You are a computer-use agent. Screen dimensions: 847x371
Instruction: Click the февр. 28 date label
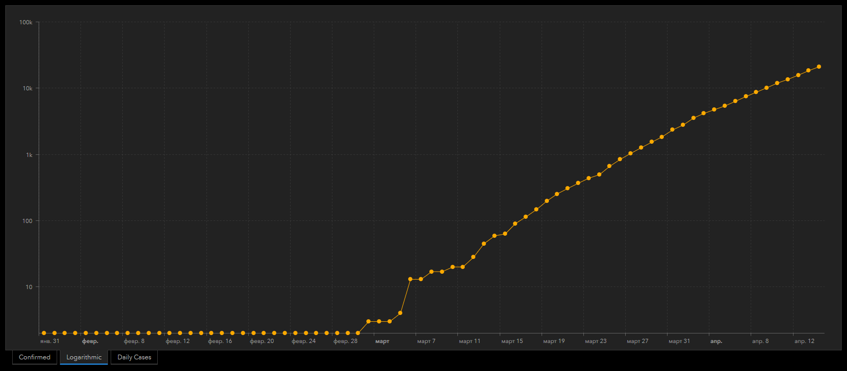pyautogui.click(x=345, y=341)
